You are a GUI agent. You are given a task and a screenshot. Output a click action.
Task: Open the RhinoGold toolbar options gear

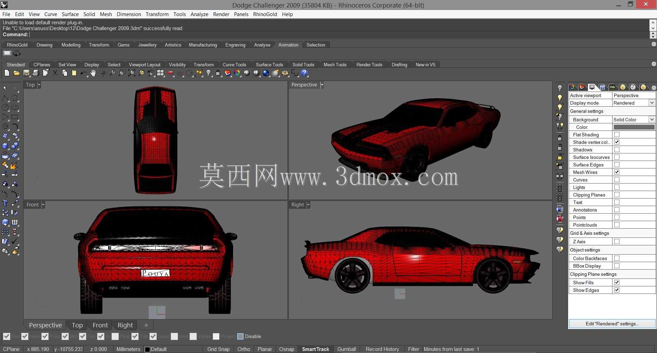click(654, 44)
